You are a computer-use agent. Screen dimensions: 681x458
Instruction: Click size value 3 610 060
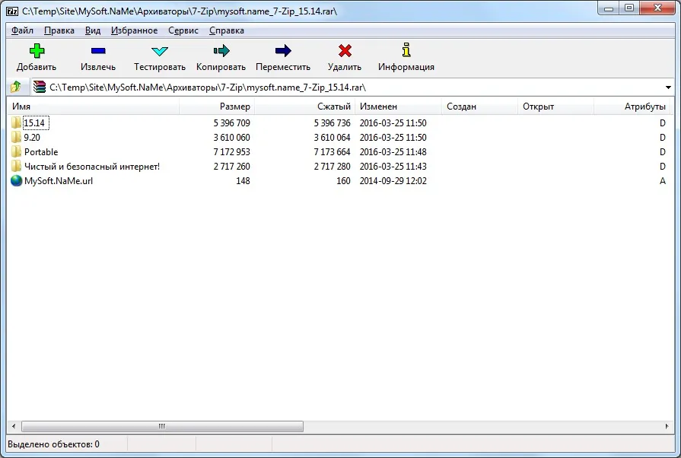click(x=232, y=137)
